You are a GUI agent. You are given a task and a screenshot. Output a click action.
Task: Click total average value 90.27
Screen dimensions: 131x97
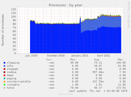point(98,88)
